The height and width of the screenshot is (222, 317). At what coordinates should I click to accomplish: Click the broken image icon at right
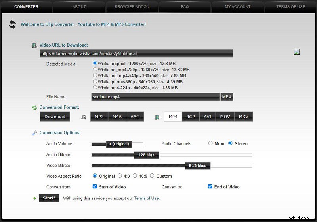(297, 52)
